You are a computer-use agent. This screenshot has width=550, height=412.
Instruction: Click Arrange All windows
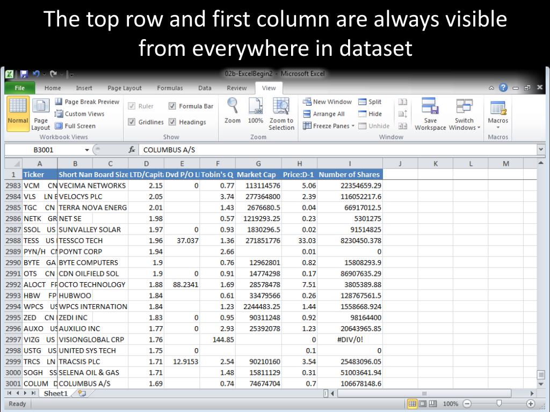[x=324, y=114]
